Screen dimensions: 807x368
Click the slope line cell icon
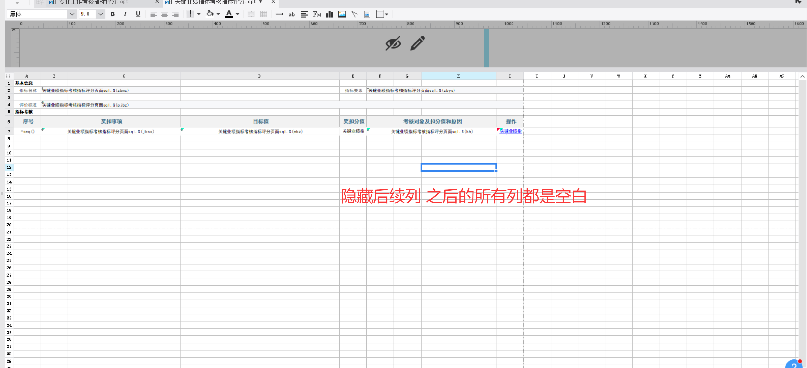point(354,14)
